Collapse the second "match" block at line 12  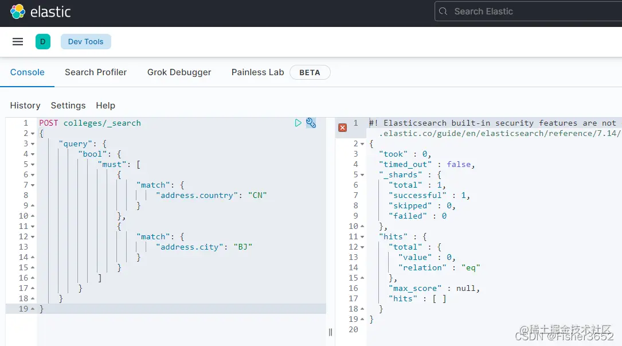(x=33, y=237)
